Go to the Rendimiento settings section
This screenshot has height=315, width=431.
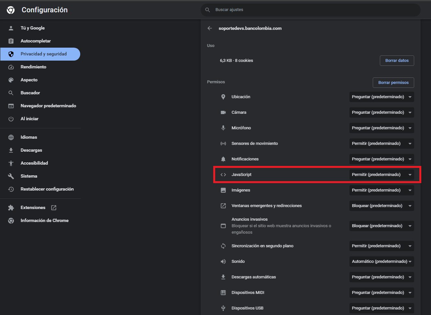click(x=33, y=67)
